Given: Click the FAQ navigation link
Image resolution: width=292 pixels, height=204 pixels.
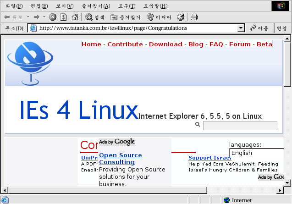Looking at the screenshot, I should [x=216, y=44].
